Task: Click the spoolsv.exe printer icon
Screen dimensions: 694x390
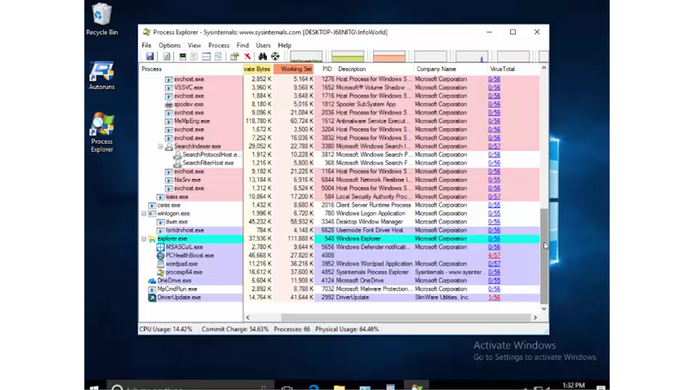Action: click(x=169, y=104)
